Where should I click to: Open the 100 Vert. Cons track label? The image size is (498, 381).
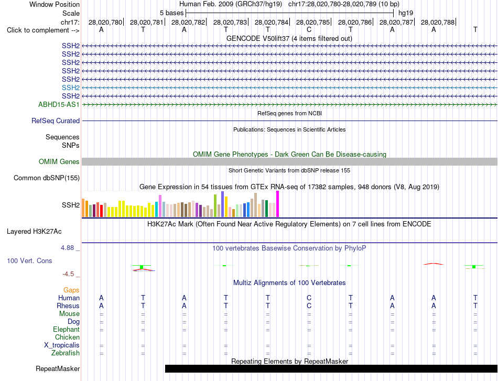(29, 260)
